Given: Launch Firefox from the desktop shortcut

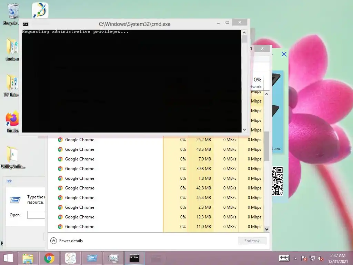Looking at the screenshot, I should (12, 121).
